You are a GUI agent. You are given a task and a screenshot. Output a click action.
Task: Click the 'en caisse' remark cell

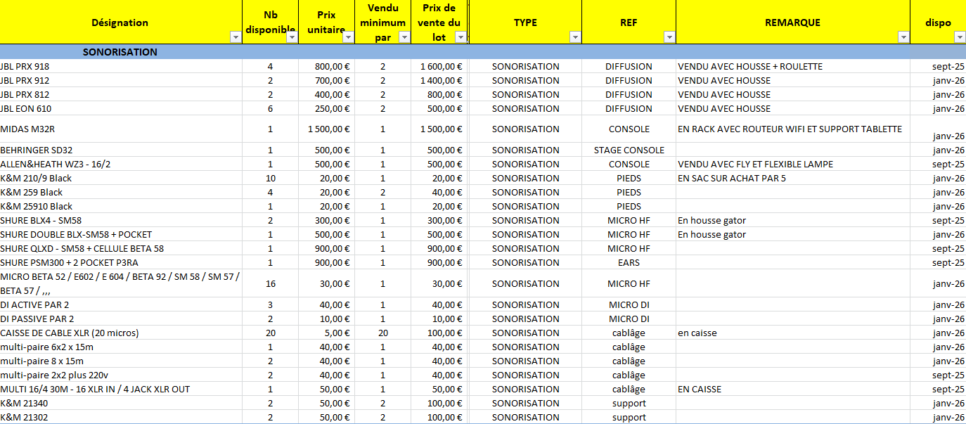coord(792,333)
